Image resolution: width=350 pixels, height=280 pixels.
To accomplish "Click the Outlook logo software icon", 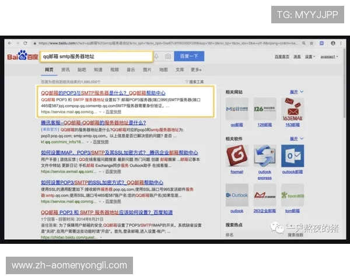I will (237, 195).
